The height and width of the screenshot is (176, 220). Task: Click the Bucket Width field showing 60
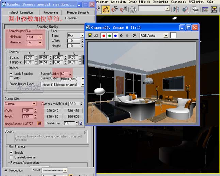click(64, 74)
